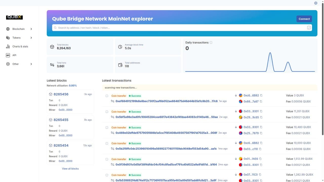
Task: Click avatar icon of address 0x29...9c65
Action: 241,117
